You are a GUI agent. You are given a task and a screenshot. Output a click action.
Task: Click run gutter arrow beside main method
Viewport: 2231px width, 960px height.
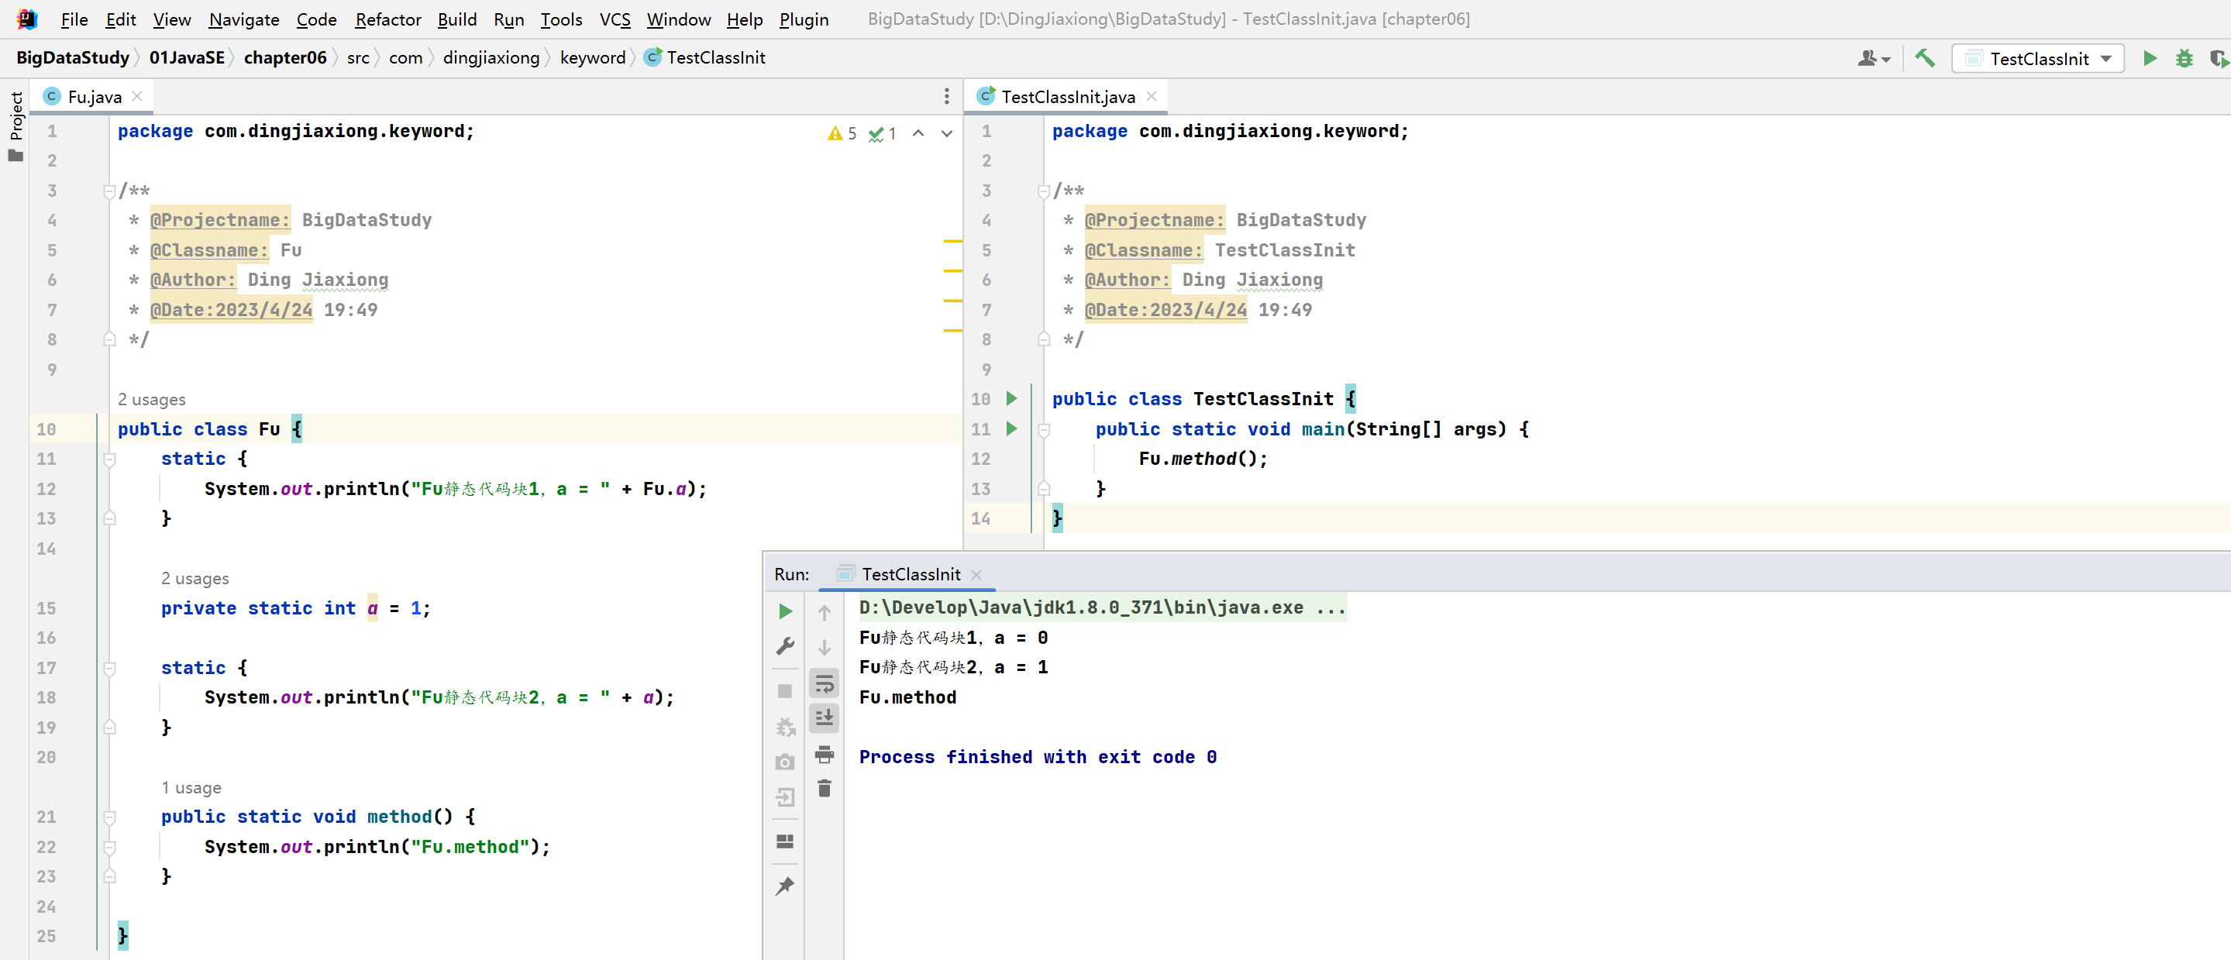(x=1010, y=428)
